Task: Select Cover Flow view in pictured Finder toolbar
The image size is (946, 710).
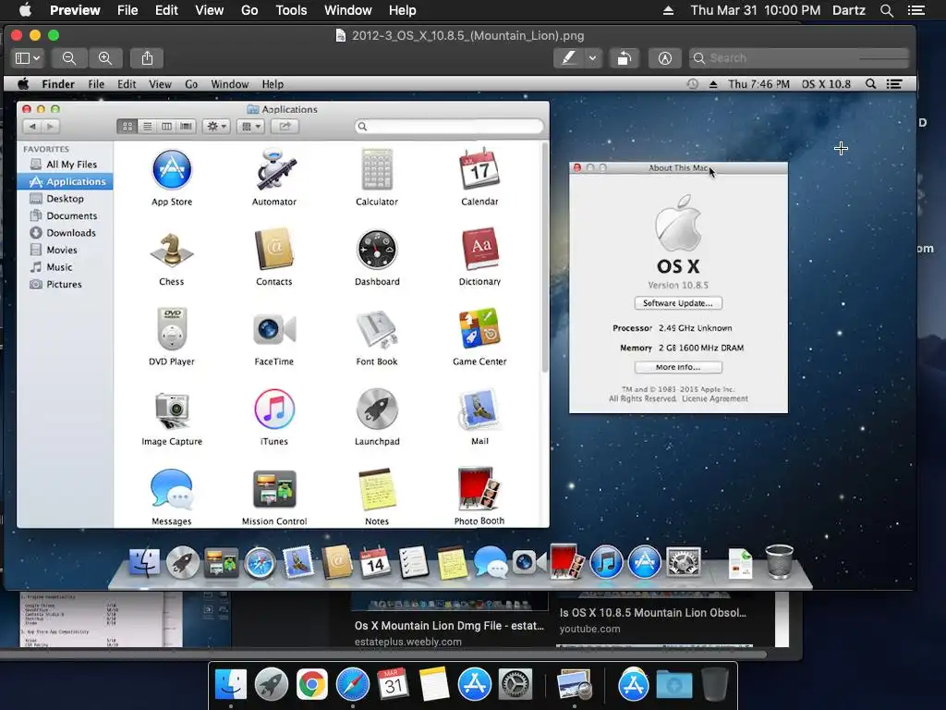Action: 187,126
